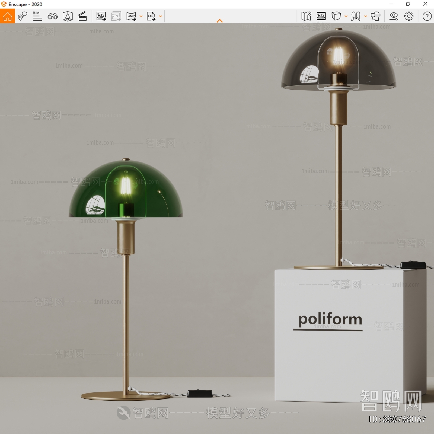The image size is (434, 434).
Task: Click the EXE standalone export icon
Action: pos(151,16)
